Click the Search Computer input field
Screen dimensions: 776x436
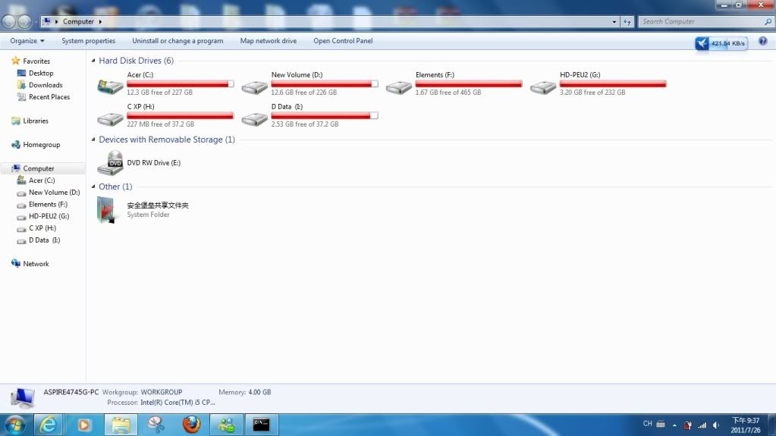point(698,22)
